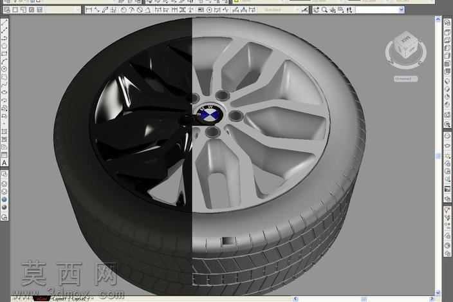453x302 pixels.
Task: Open the 'Unnamed' UCS dropdown below ViewCube
Action: click(x=405, y=79)
